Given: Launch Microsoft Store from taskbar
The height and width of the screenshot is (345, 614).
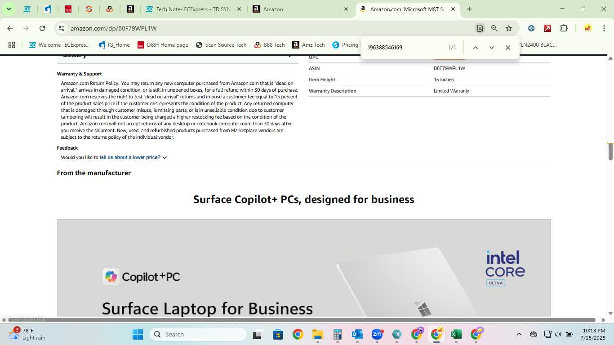Looking at the screenshot, I should click(x=278, y=334).
